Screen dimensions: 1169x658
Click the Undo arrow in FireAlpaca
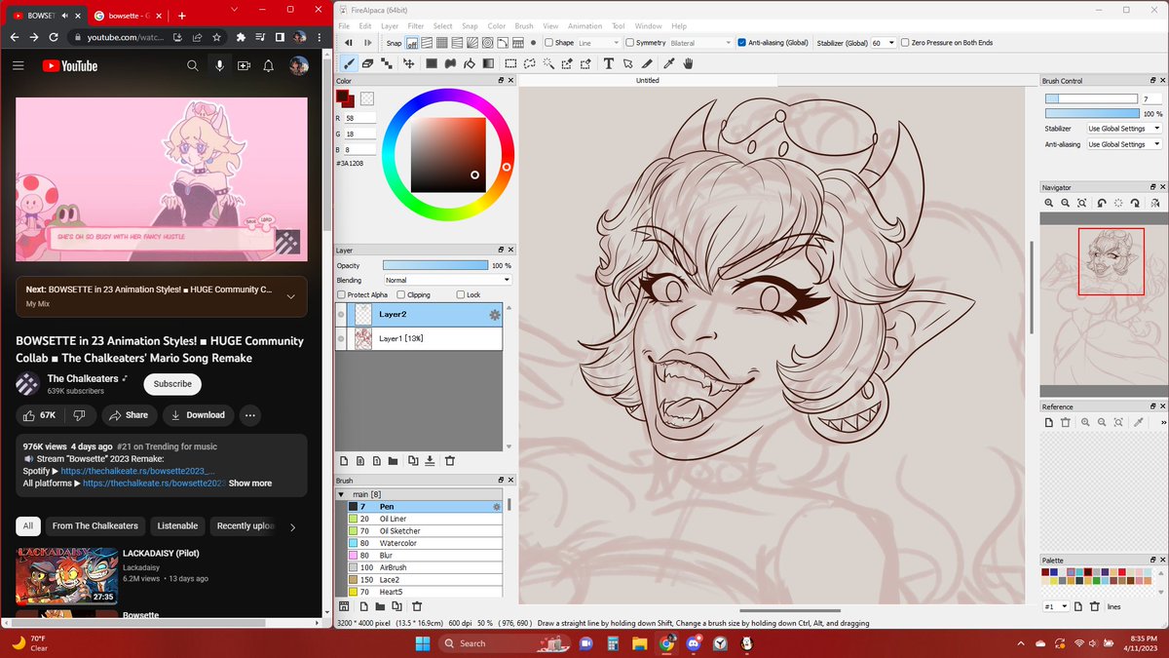pos(348,43)
